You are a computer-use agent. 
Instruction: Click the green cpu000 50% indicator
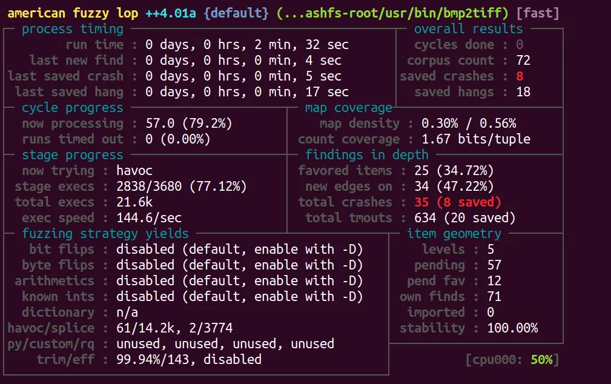pyautogui.click(x=541, y=360)
